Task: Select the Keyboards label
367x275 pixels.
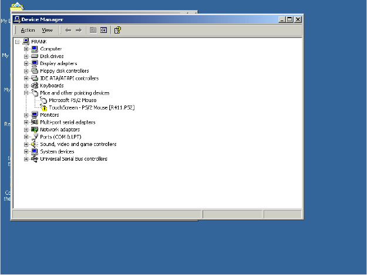Action: [52, 86]
